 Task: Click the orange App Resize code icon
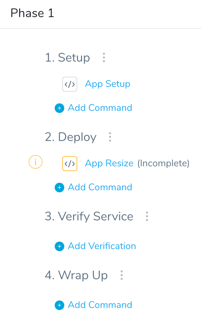tap(70, 164)
